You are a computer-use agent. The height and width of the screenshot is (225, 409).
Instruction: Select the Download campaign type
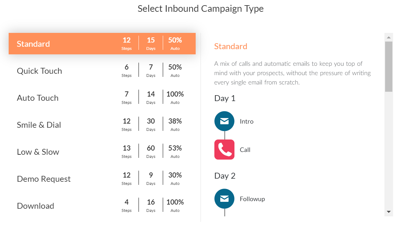(35, 206)
